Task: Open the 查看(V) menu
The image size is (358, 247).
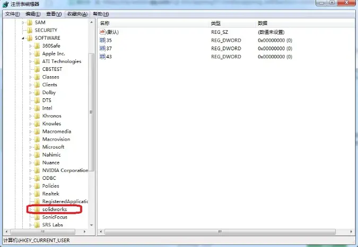Action: pos(54,14)
